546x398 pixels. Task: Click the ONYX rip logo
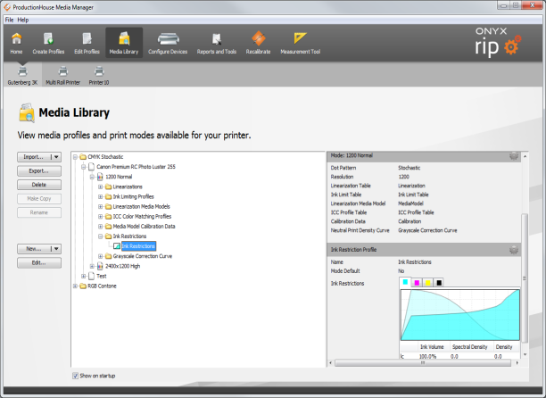click(498, 43)
